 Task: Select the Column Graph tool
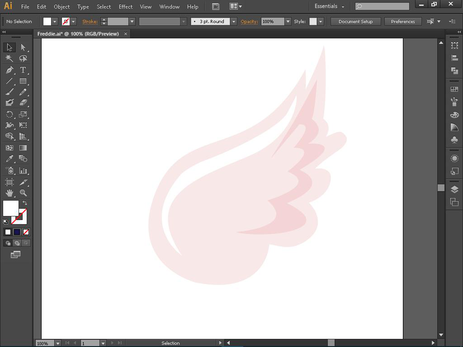[23, 170]
